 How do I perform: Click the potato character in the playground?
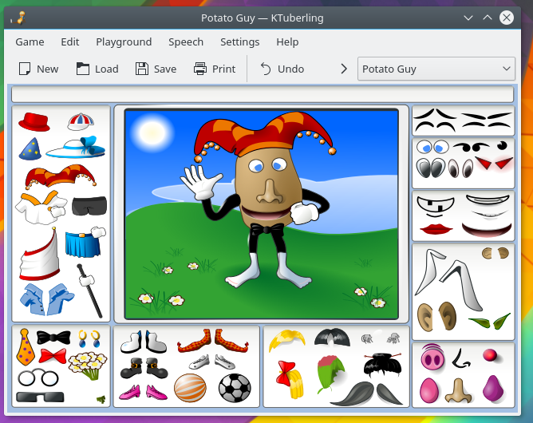click(x=262, y=196)
